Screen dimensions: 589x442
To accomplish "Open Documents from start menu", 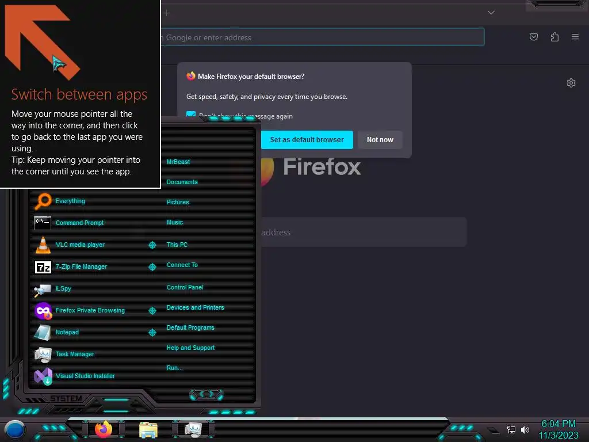I will click(182, 182).
